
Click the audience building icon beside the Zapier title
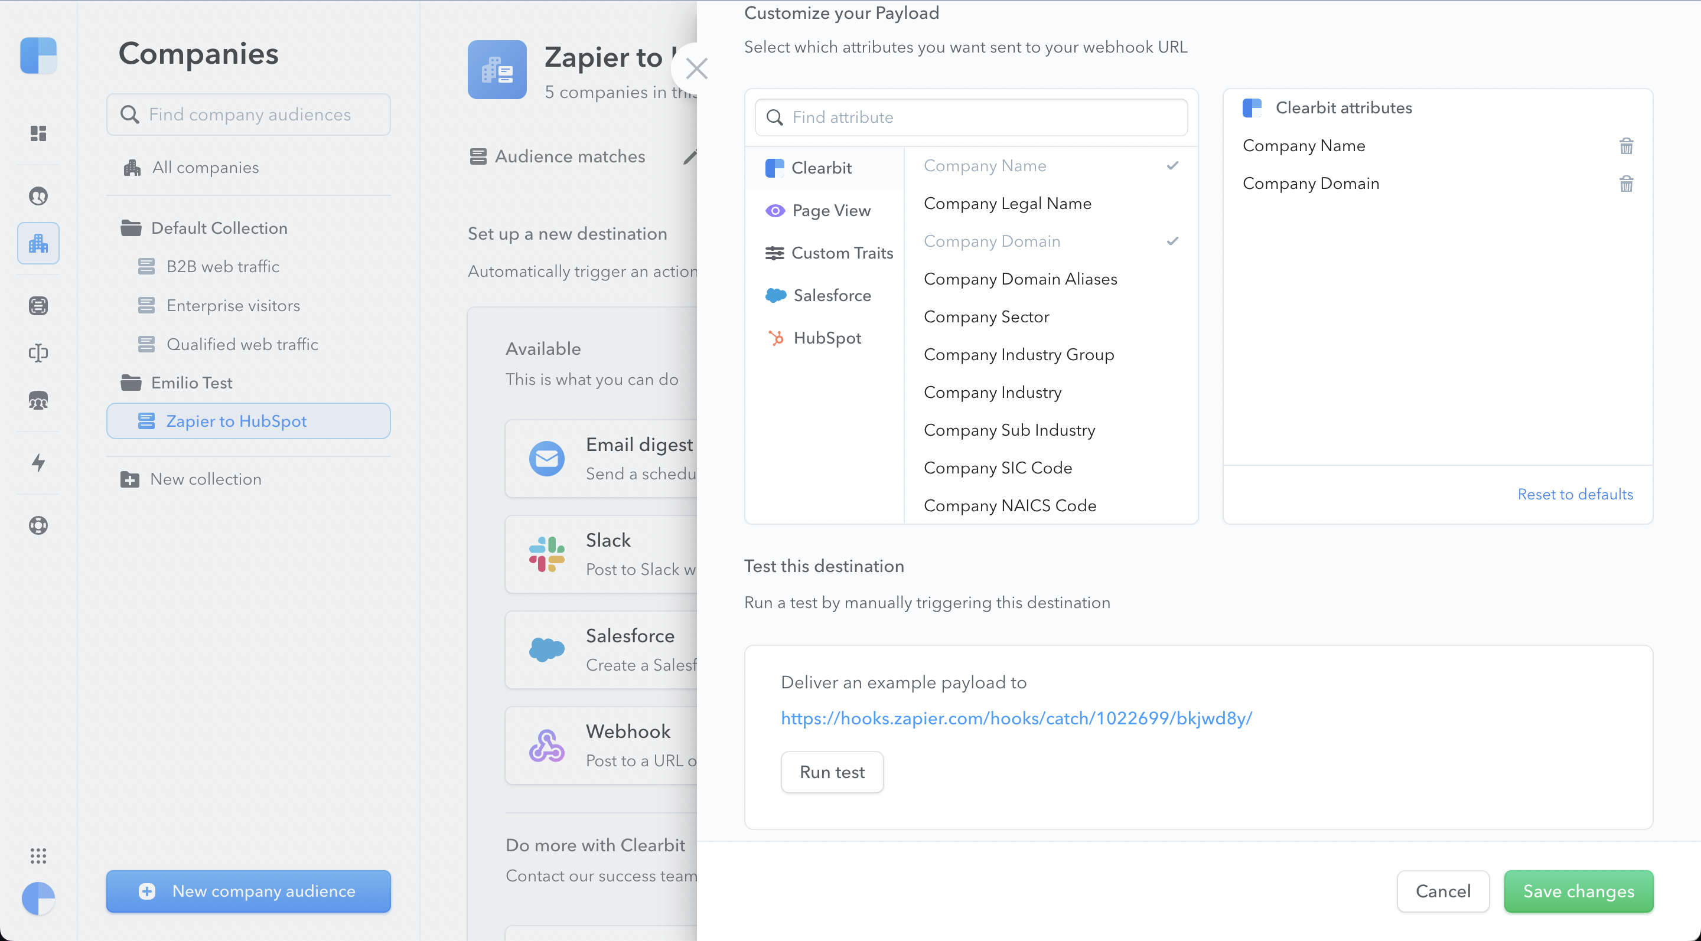(x=497, y=70)
